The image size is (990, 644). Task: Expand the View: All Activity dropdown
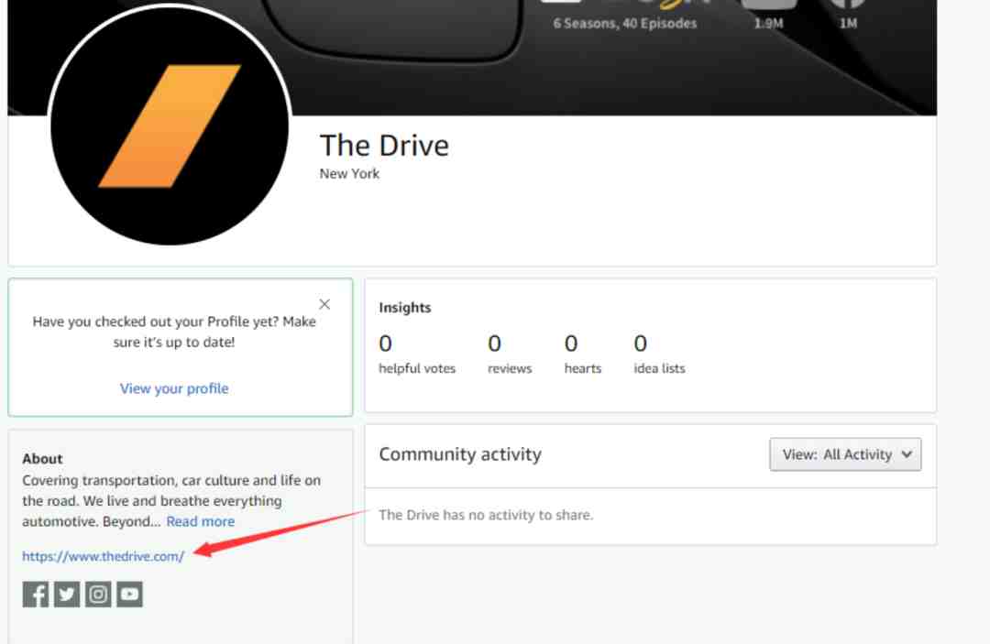pyautogui.click(x=845, y=454)
